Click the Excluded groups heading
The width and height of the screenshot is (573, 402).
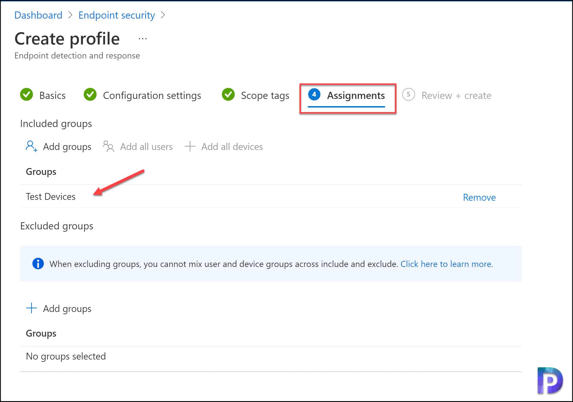(56, 226)
